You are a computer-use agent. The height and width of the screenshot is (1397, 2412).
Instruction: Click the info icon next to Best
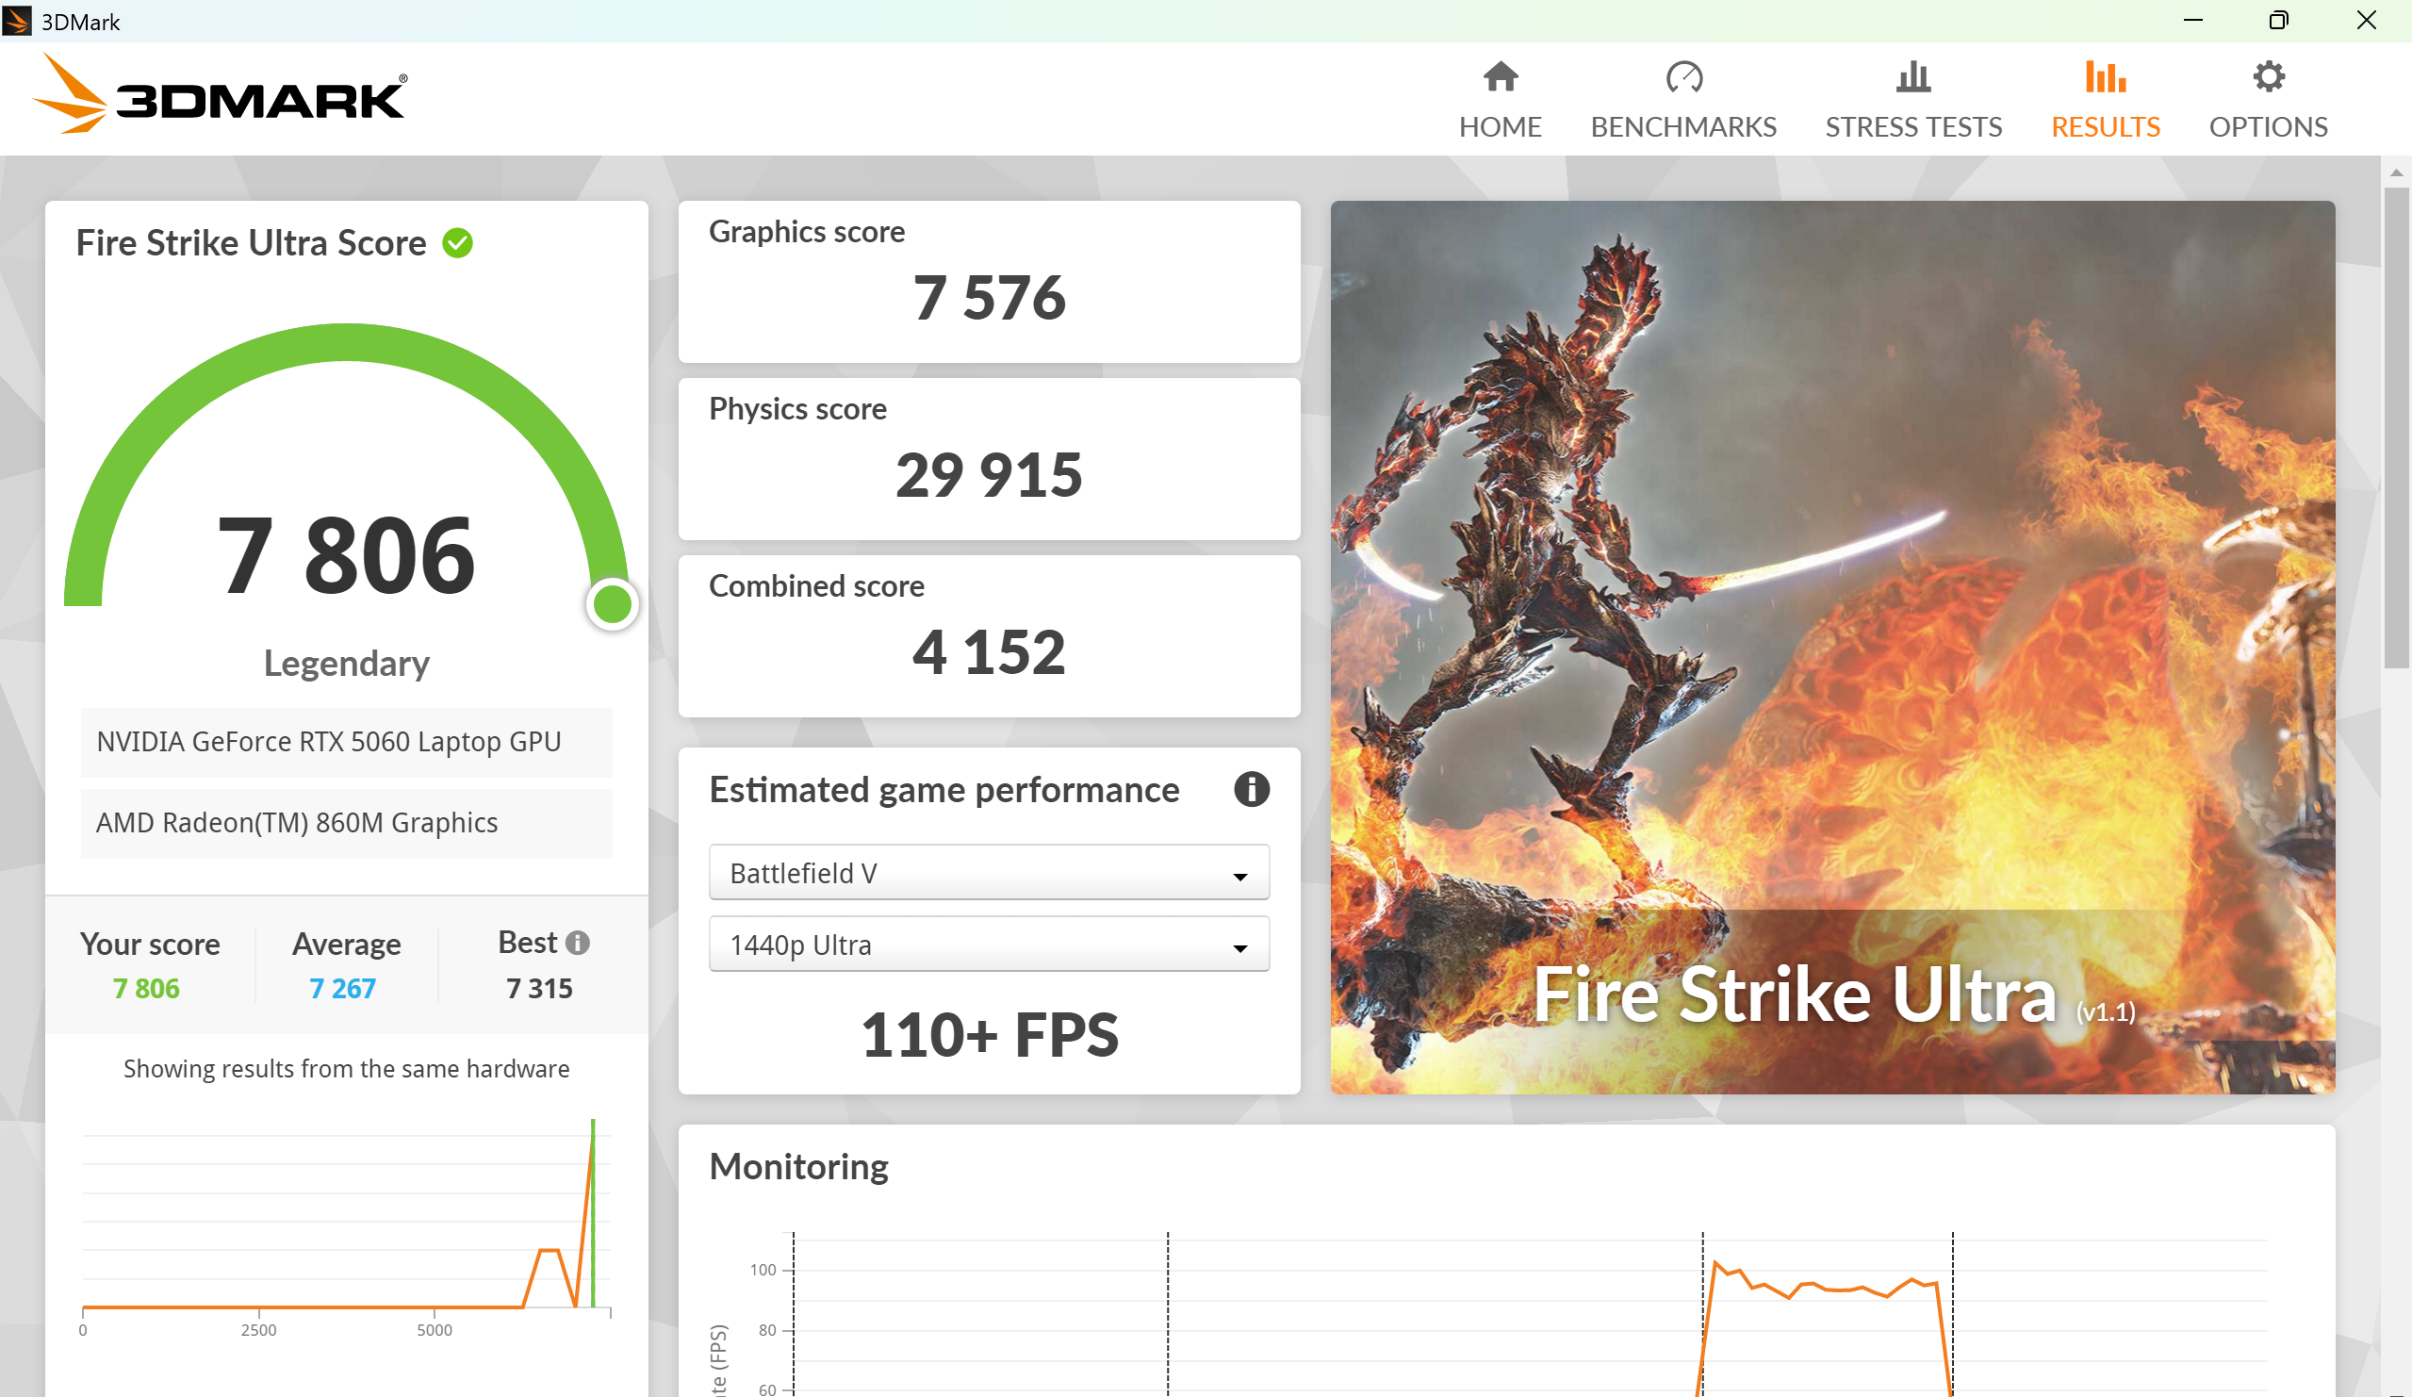(x=577, y=944)
